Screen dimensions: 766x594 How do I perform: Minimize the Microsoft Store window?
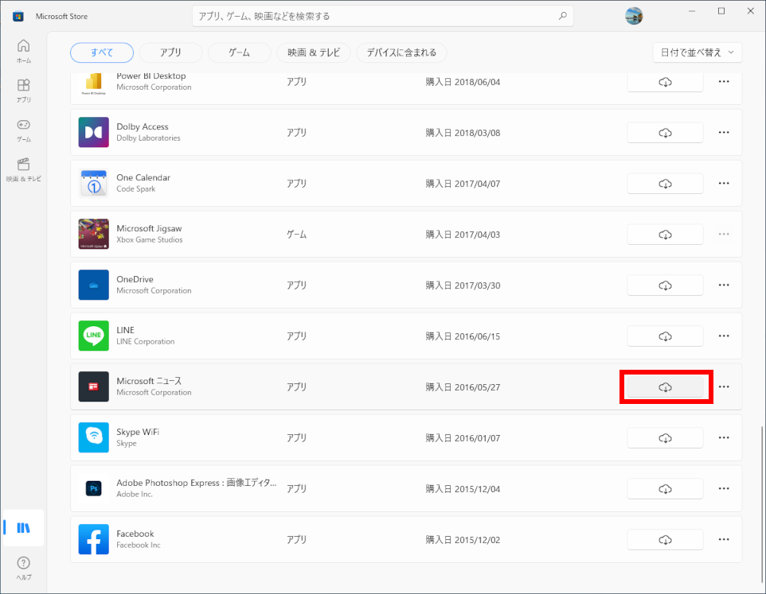coord(692,11)
